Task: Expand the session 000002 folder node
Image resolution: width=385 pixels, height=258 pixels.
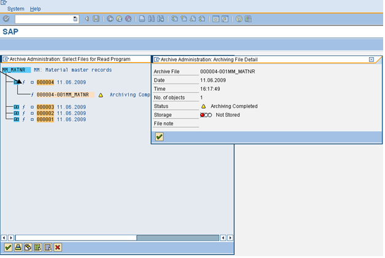Action: point(16,113)
